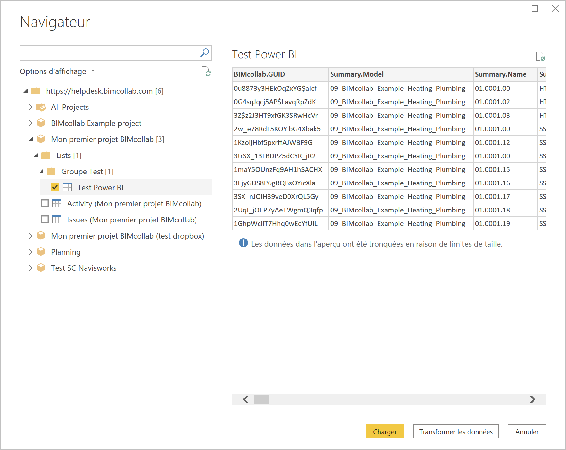Select the Summary.Model column header
566x450 pixels.
(401, 74)
